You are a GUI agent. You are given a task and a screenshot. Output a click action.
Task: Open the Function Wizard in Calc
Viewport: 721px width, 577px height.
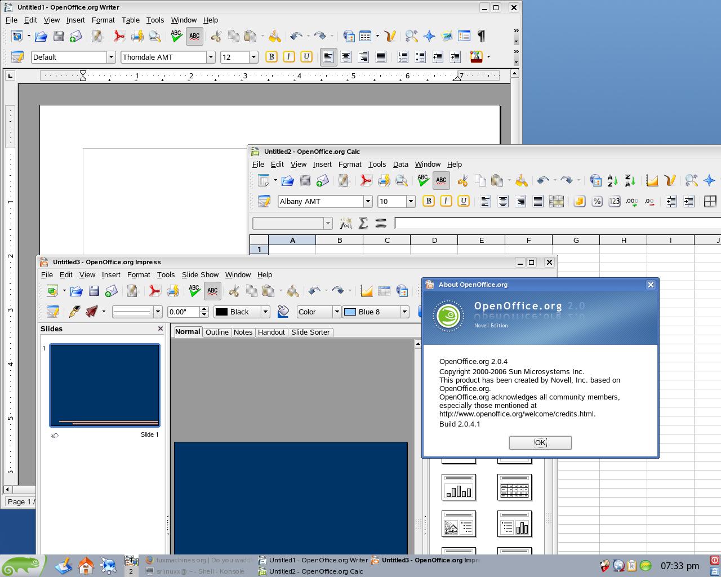[x=346, y=224]
